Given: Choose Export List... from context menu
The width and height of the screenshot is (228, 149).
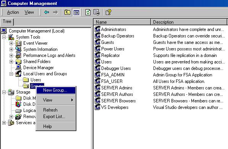Looking at the screenshot, I should click(x=56, y=117).
